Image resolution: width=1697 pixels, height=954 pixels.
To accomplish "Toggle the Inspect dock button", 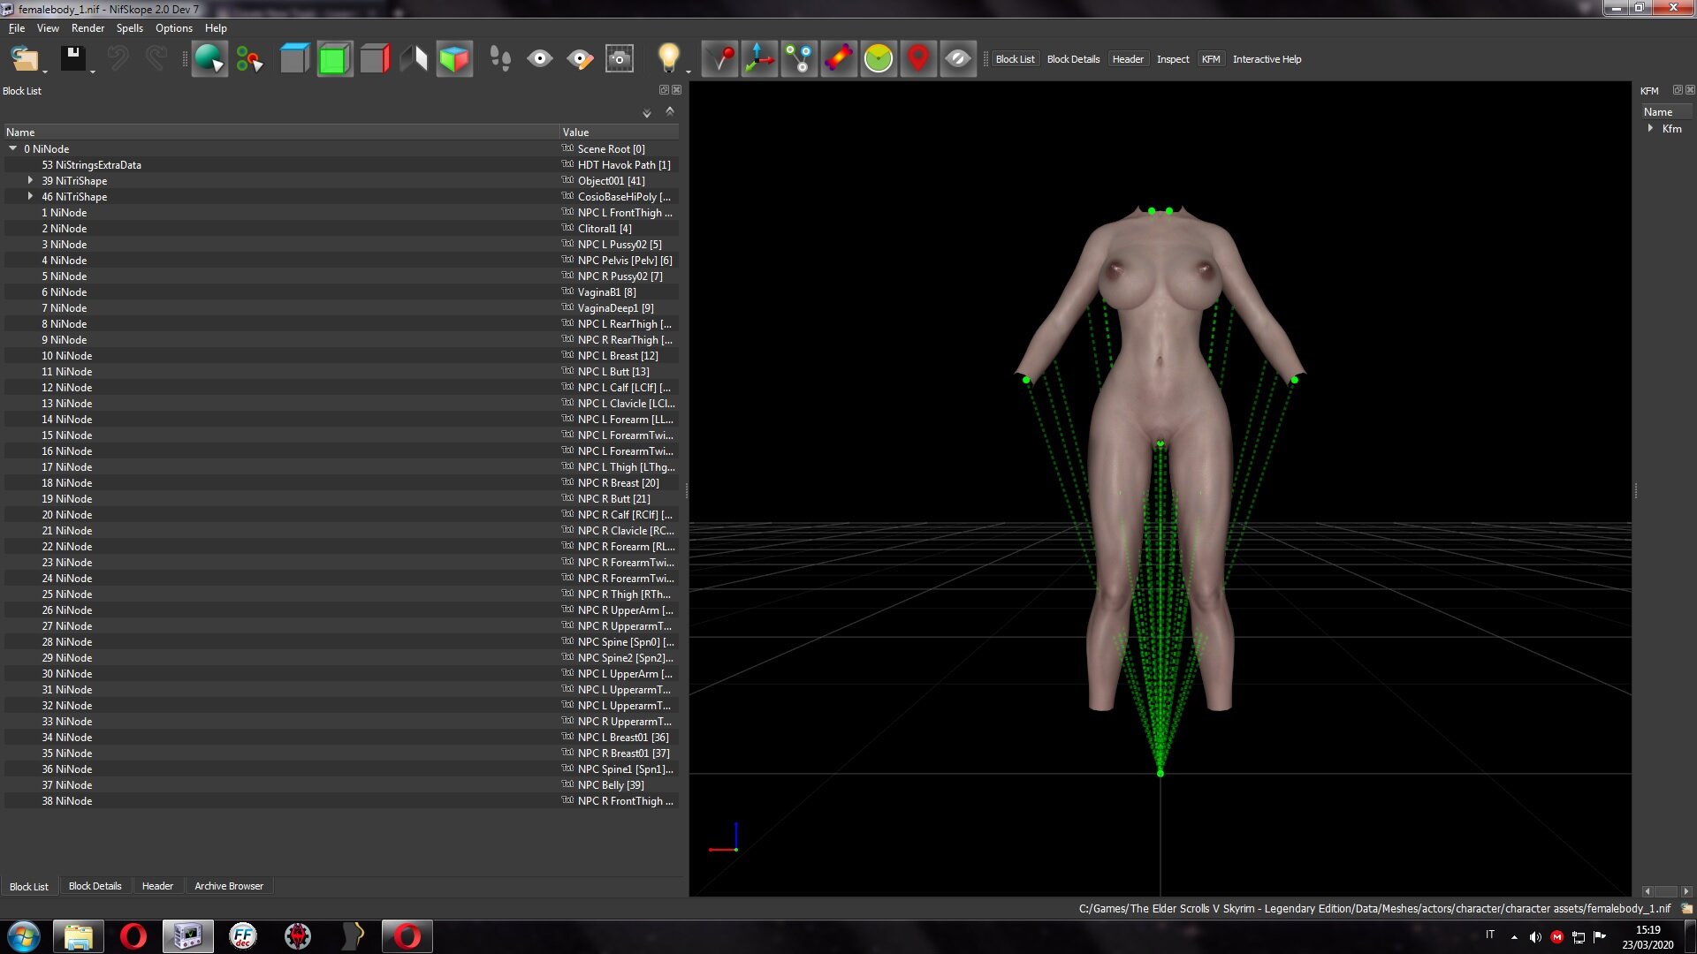I will [1173, 59].
